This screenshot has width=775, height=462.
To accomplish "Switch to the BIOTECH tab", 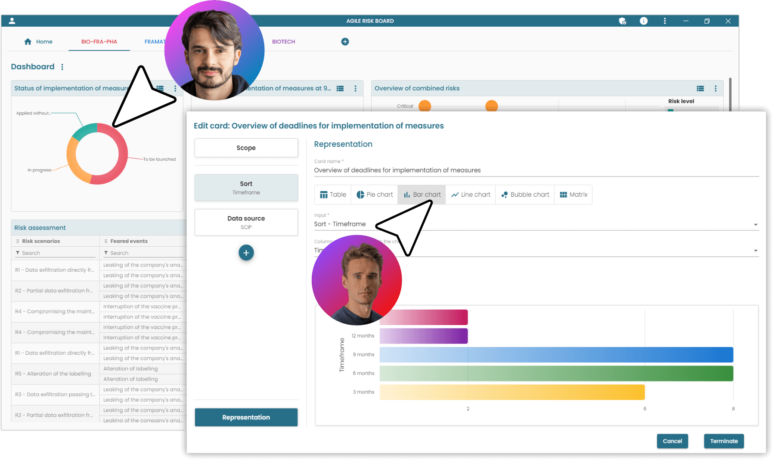I will click(283, 41).
